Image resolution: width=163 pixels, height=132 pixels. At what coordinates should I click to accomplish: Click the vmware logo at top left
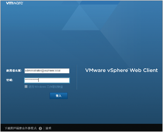tap(14, 3)
